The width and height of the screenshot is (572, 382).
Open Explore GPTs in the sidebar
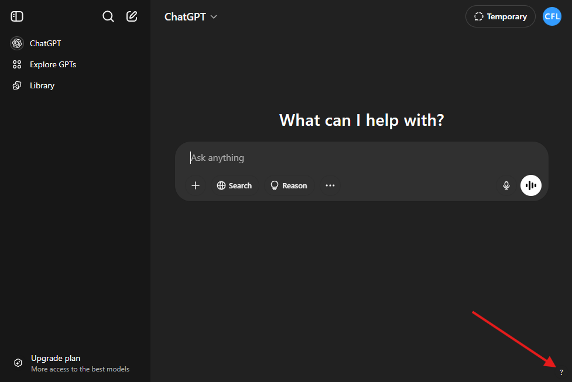[x=75, y=64]
